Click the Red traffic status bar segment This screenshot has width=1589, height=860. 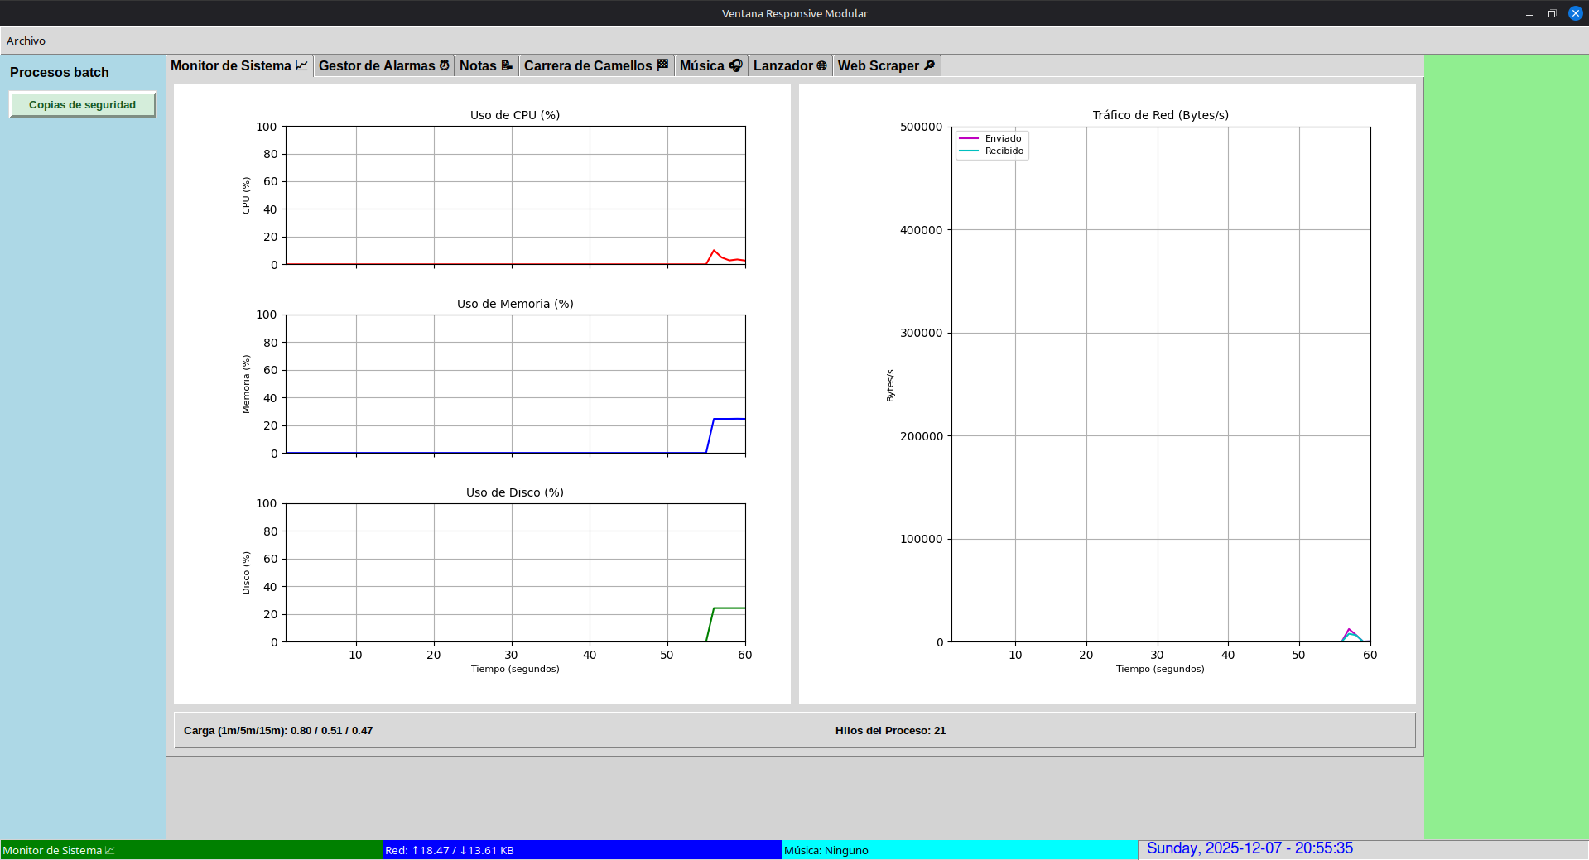[582, 850]
